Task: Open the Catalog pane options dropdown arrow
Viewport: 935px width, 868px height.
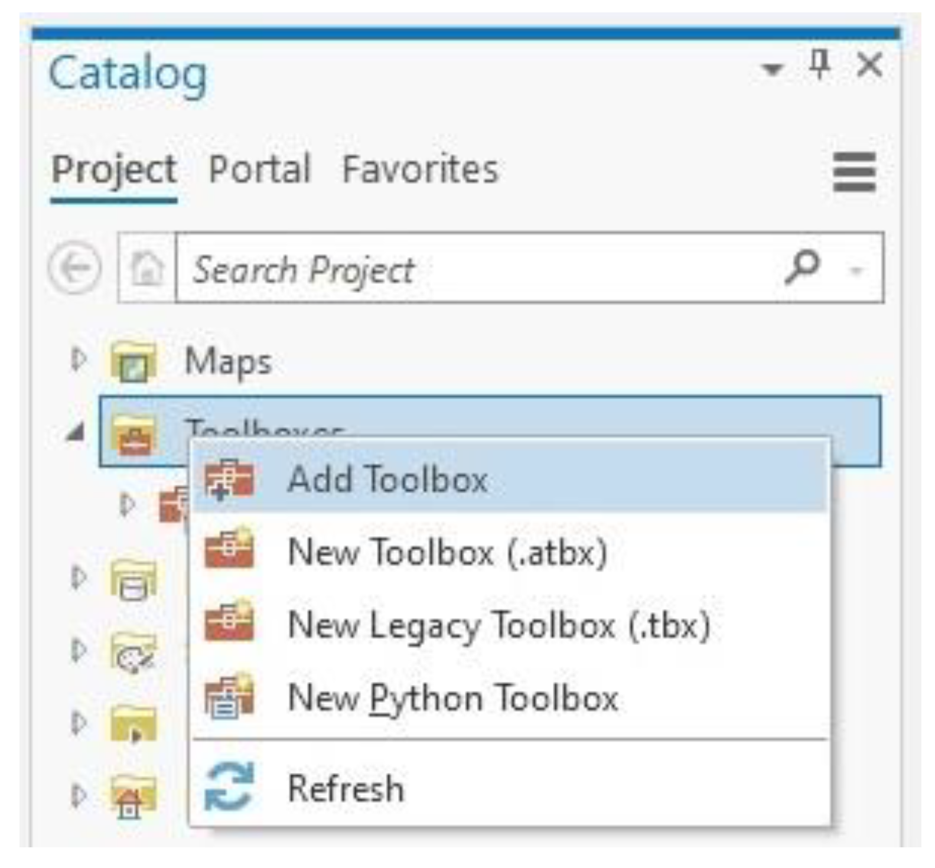Action: click(x=772, y=70)
